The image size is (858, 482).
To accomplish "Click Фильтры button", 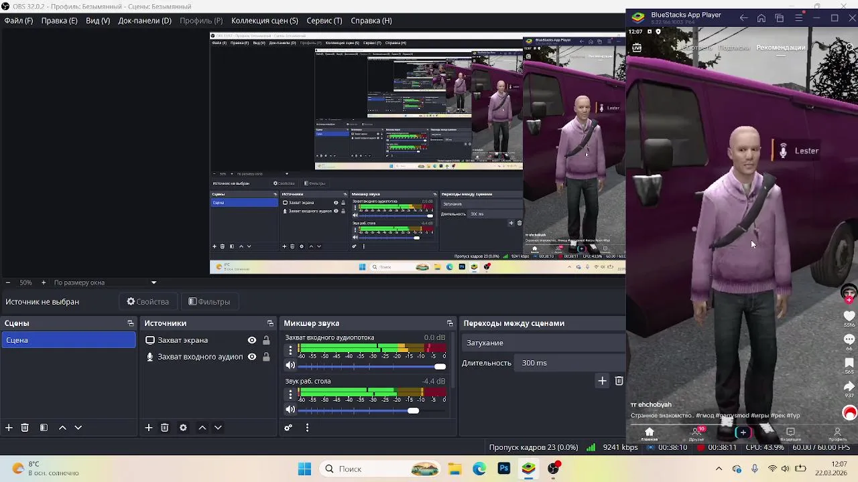I will [x=209, y=302].
